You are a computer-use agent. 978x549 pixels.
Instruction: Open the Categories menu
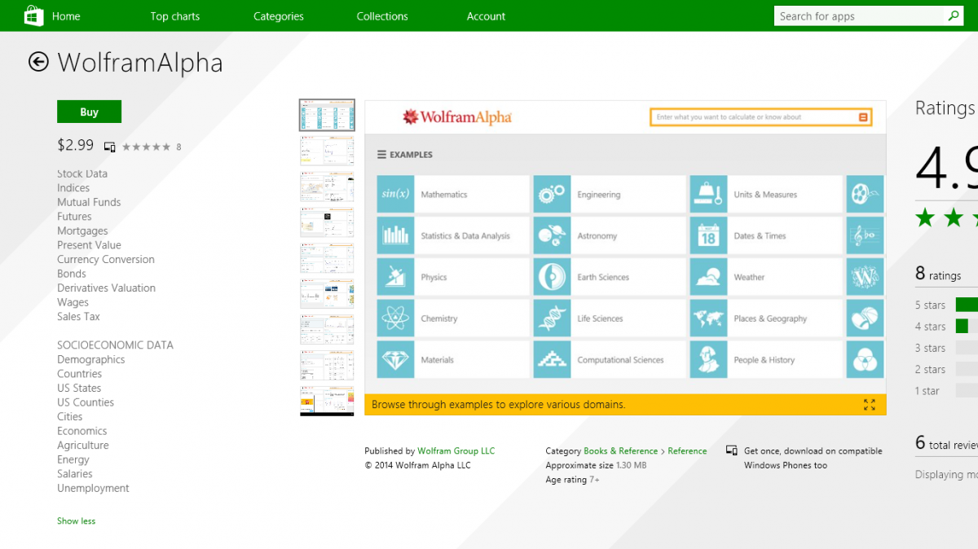(279, 16)
